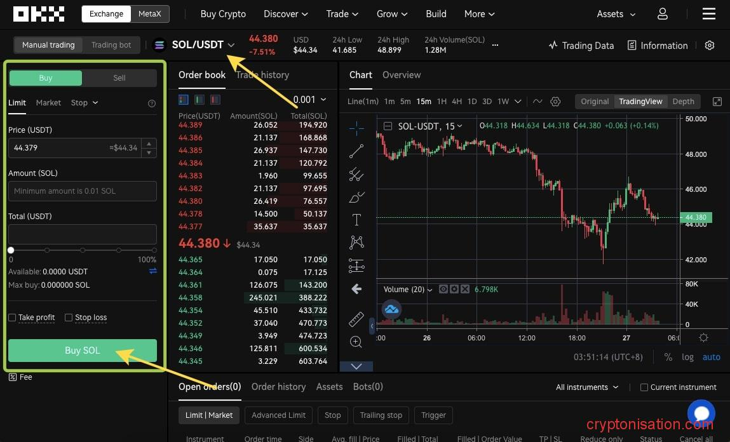Enable the Stop loss checkbox
The width and height of the screenshot is (730, 442).
pyautogui.click(x=69, y=318)
